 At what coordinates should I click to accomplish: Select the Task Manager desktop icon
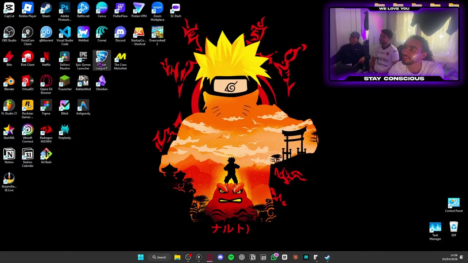tap(435, 231)
